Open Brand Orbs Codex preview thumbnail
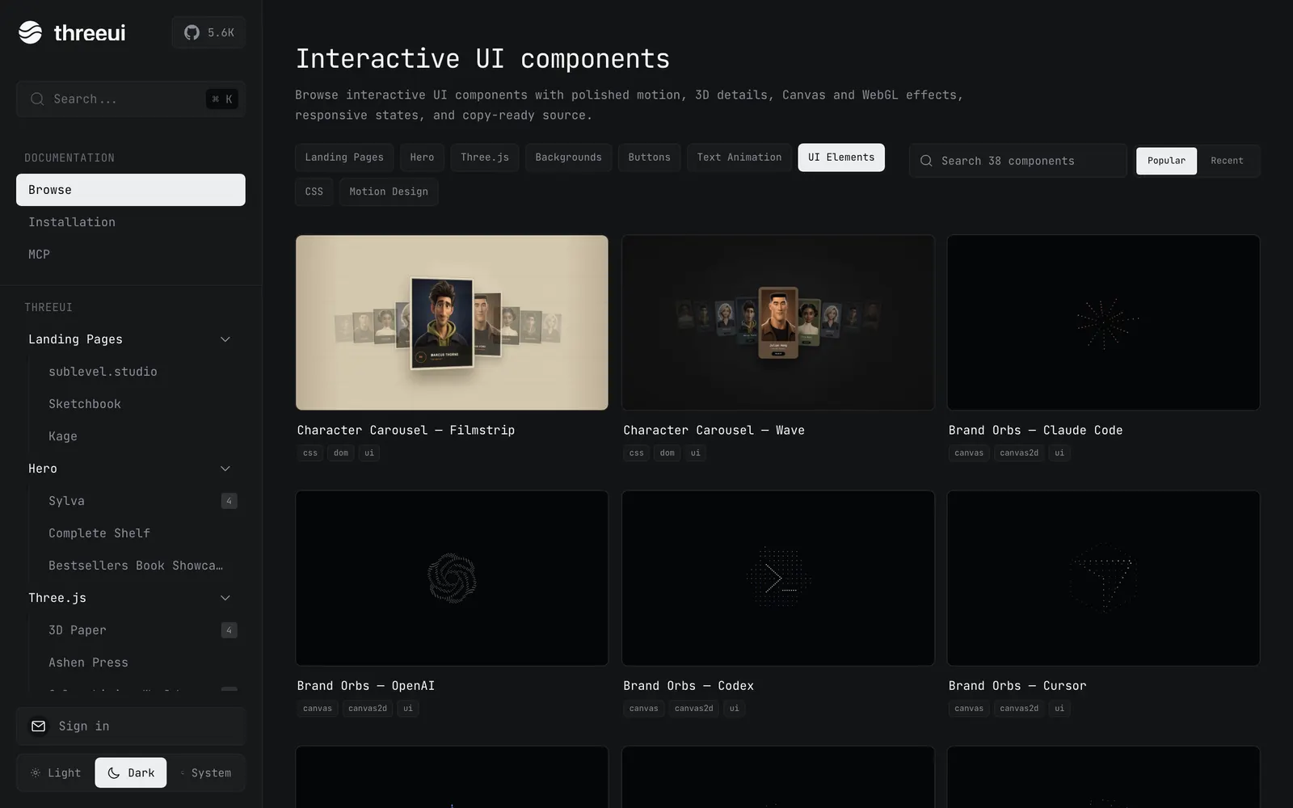 click(778, 579)
